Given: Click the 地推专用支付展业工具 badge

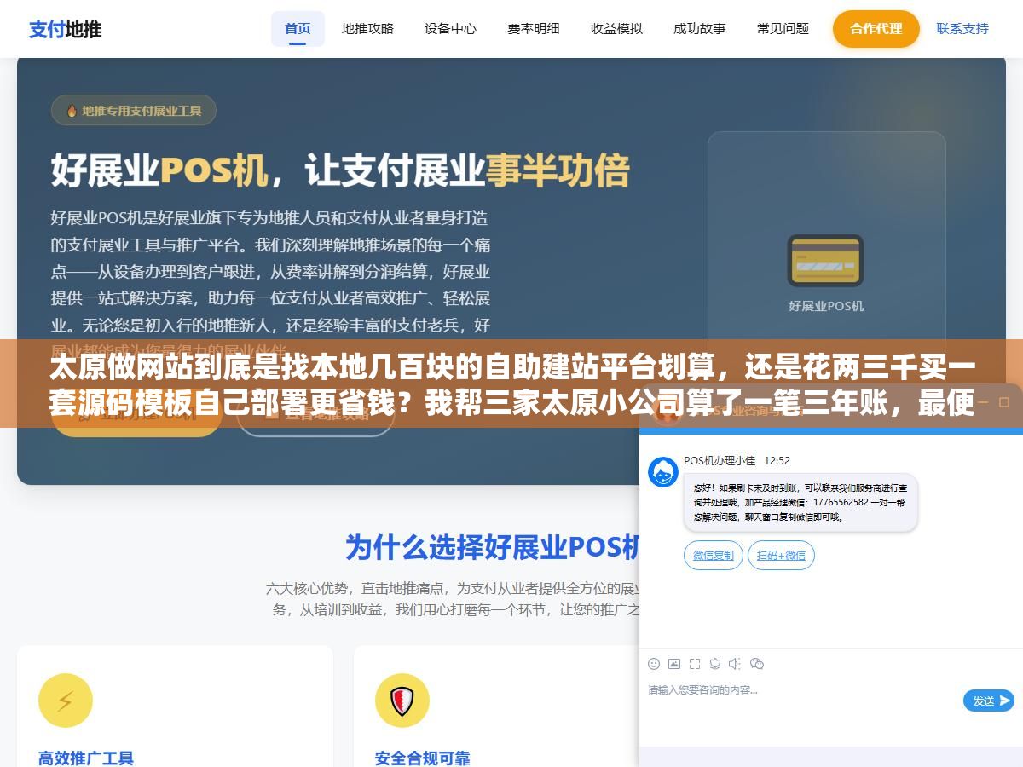Looking at the screenshot, I should (x=134, y=110).
